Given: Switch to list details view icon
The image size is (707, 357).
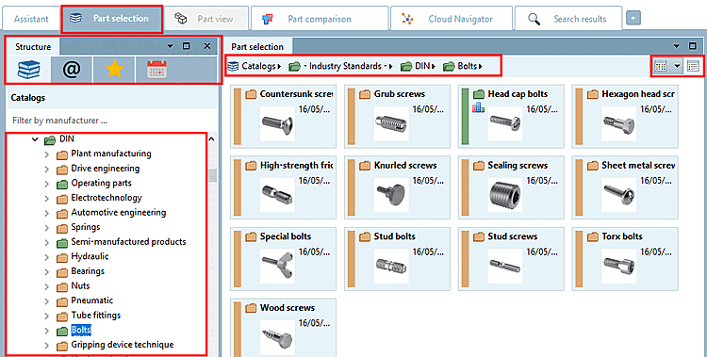Looking at the screenshot, I should click(693, 66).
